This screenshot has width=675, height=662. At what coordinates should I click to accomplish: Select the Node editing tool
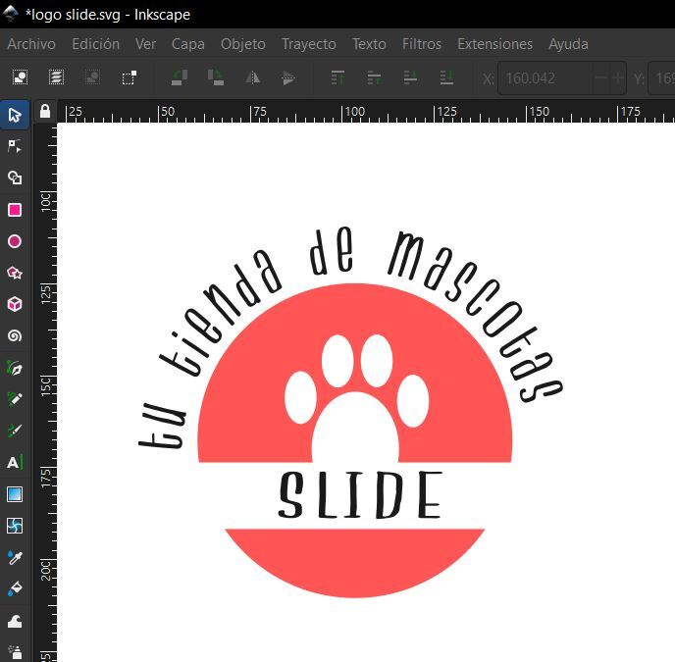click(15, 146)
